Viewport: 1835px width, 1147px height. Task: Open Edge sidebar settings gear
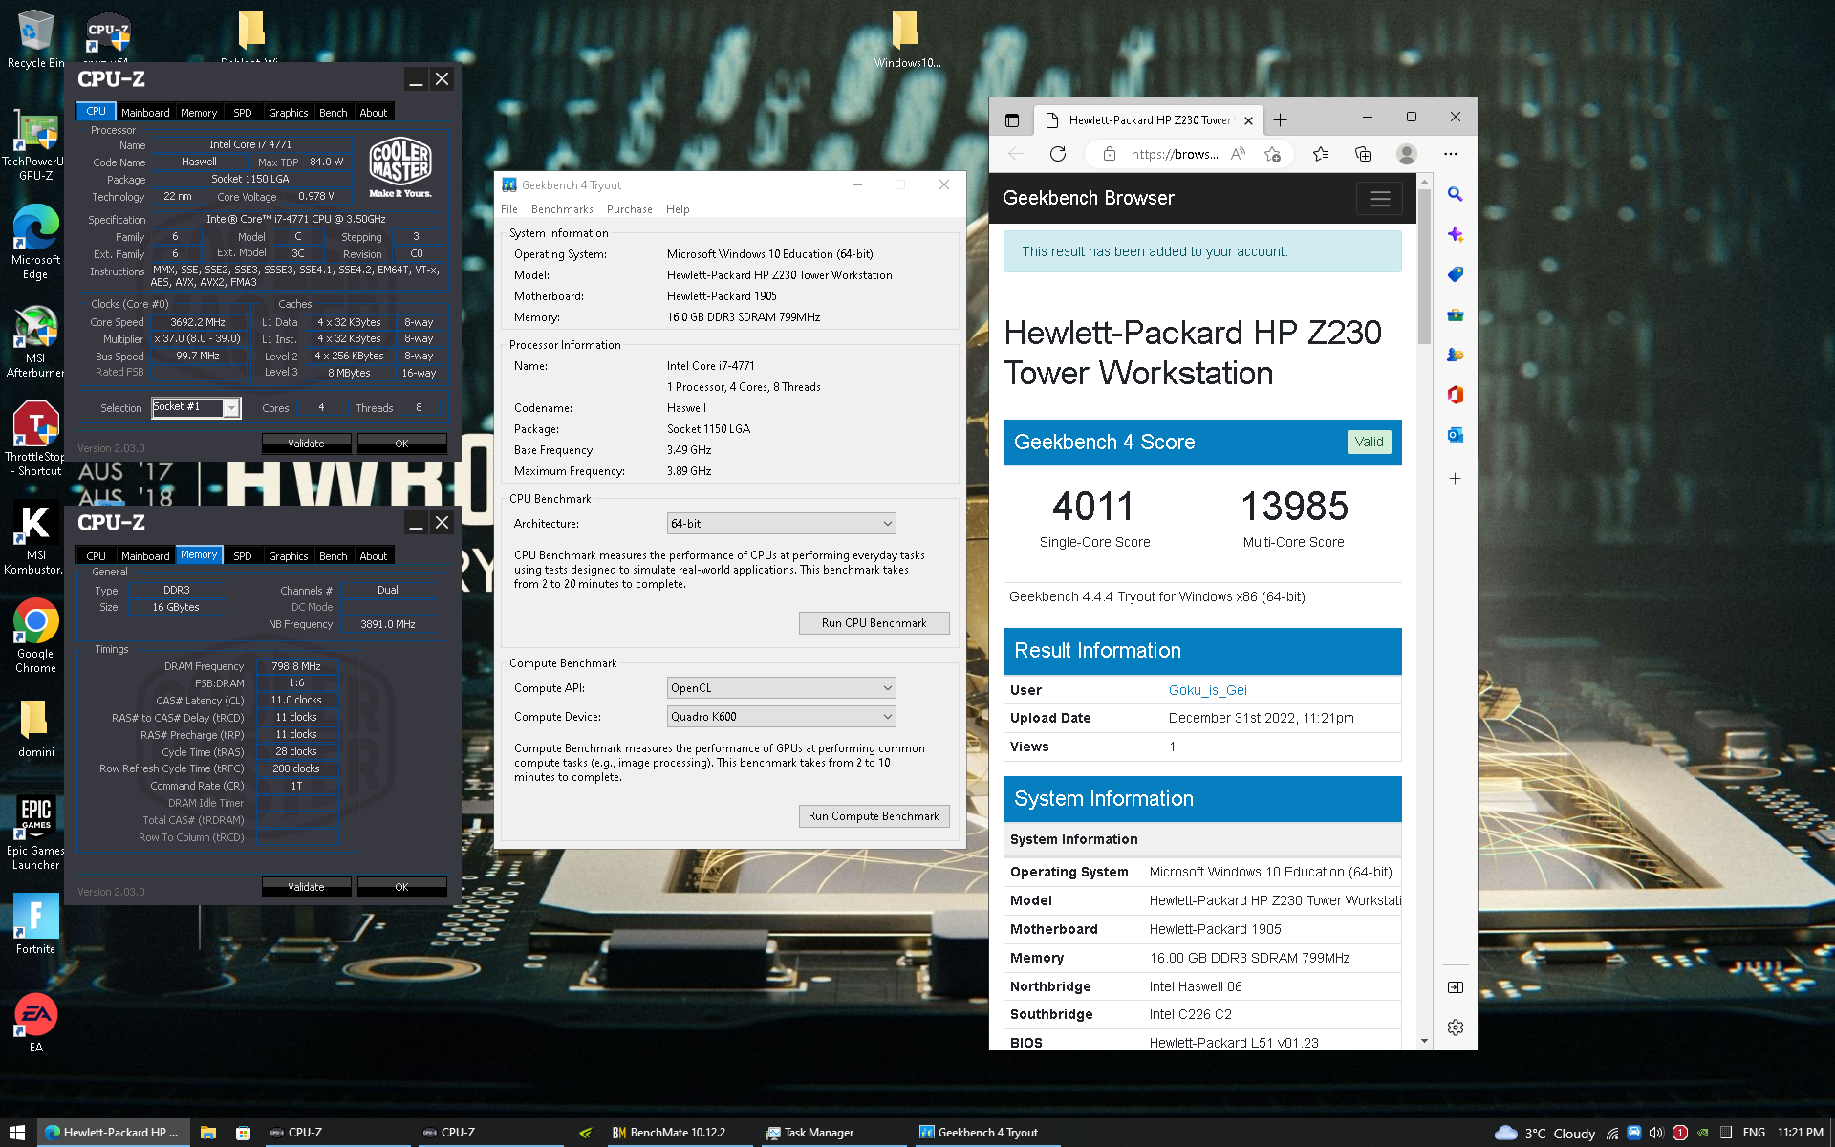(x=1455, y=1028)
